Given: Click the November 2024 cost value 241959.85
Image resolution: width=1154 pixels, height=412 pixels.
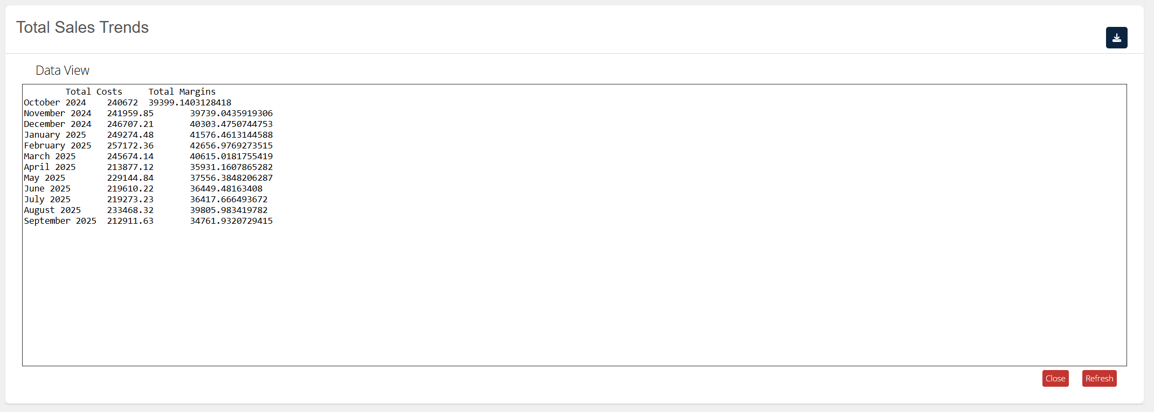Looking at the screenshot, I should click(130, 113).
